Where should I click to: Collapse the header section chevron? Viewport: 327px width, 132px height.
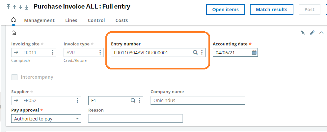(x=321, y=33)
